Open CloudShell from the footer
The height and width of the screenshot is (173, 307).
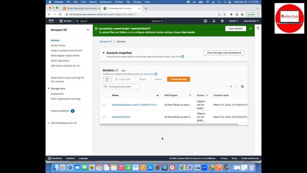(x=55, y=158)
